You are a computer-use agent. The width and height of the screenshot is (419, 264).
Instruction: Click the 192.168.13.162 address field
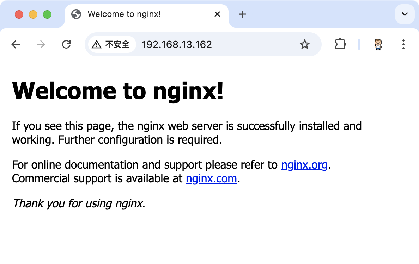212,44
